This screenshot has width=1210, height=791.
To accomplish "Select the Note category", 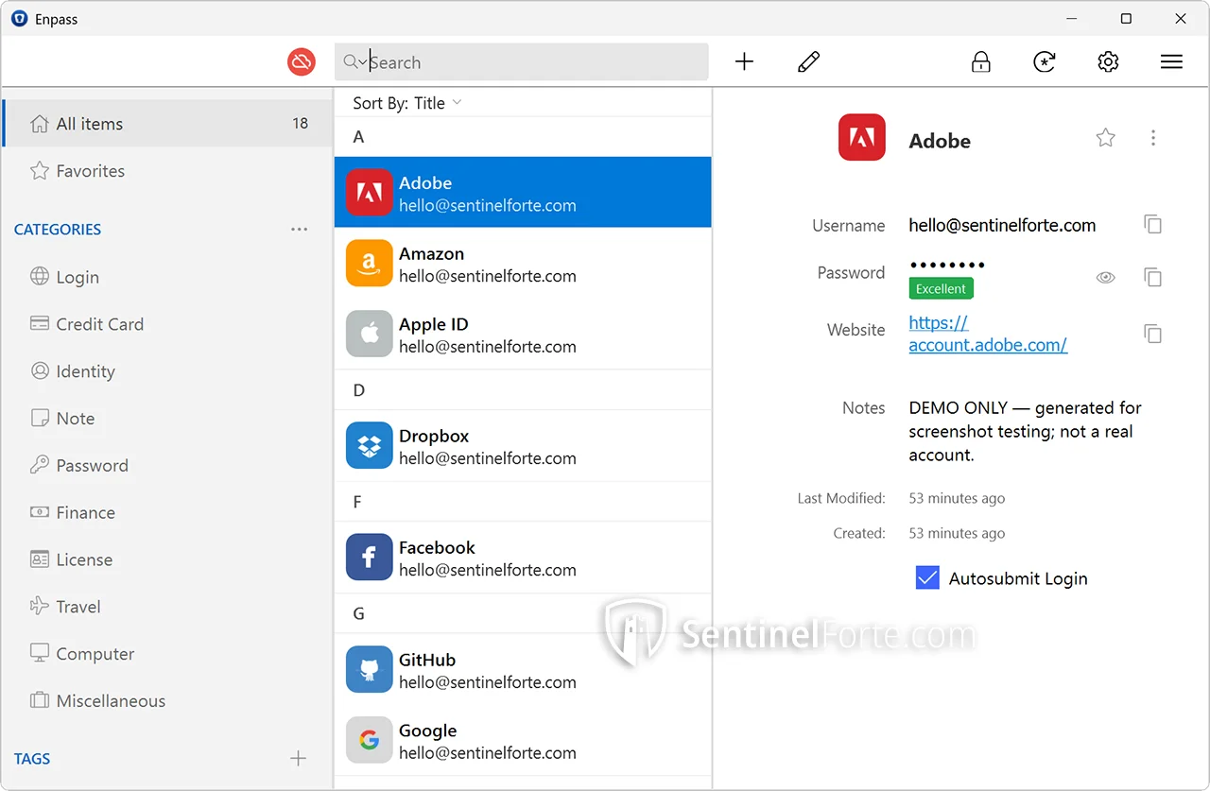I will tap(167, 418).
